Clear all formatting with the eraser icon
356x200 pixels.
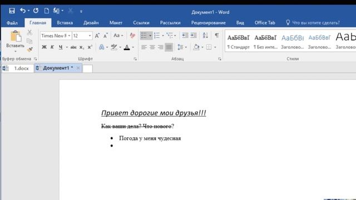coord(132,36)
